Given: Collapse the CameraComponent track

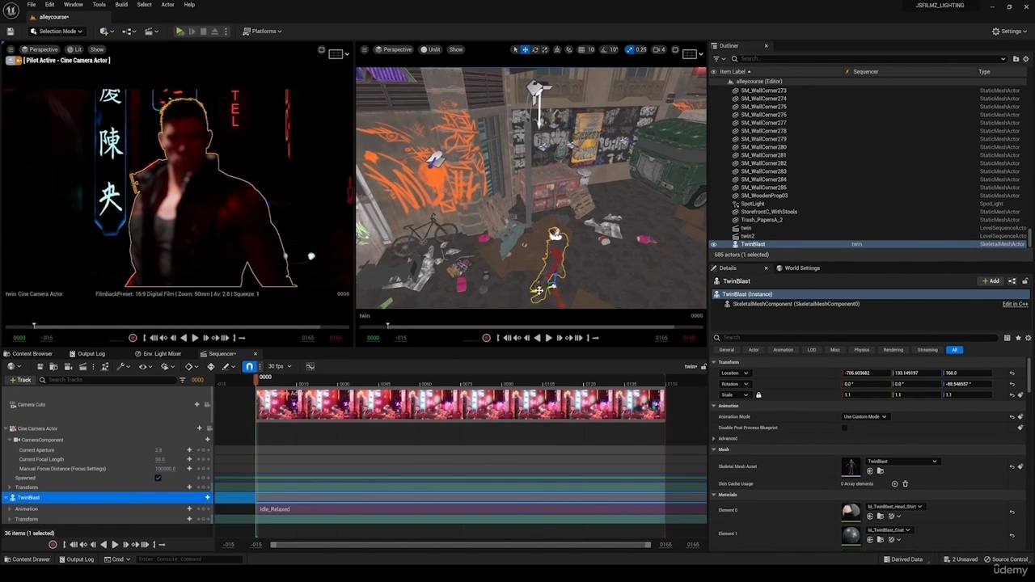Looking at the screenshot, I should pos(11,440).
